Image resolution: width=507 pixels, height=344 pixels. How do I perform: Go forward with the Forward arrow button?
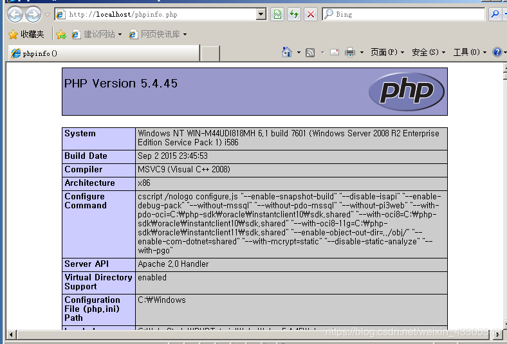coord(33,15)
